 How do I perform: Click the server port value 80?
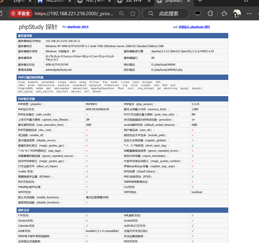(x=153, y=58)
